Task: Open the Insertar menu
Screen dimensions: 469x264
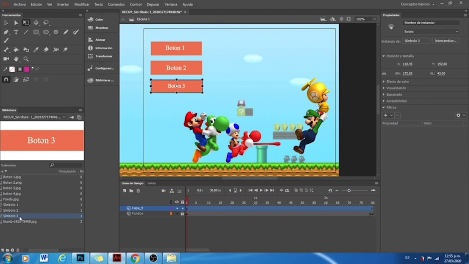Action: [x=63, y=4]
